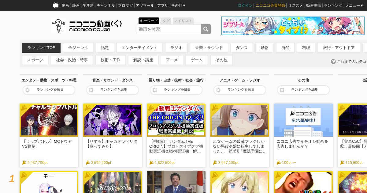
Task: Click megaphone points icon beside 5,437,700pt
Action: 24,163
